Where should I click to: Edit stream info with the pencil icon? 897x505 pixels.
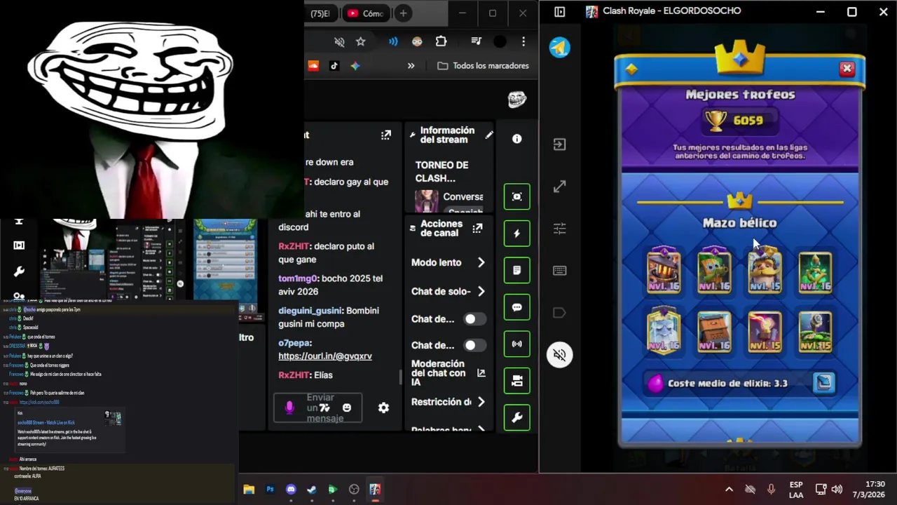coord(489,135)
